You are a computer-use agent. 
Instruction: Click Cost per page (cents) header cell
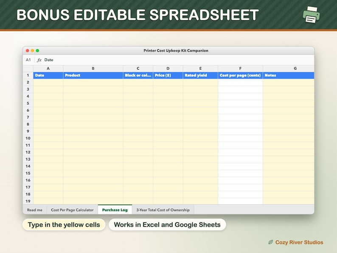tap(240, 76)
